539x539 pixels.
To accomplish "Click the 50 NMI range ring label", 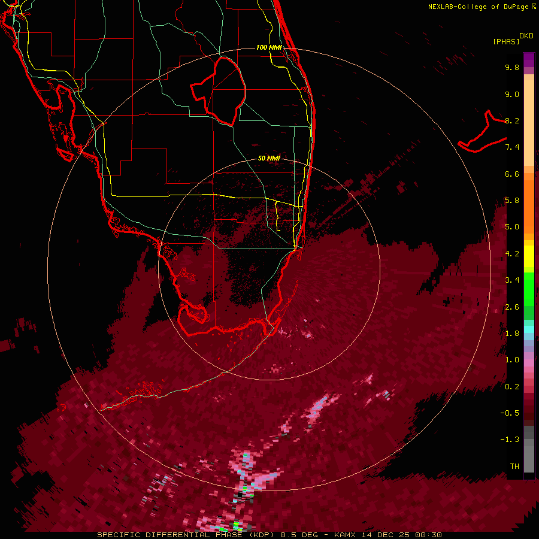I will click(269, 158).
